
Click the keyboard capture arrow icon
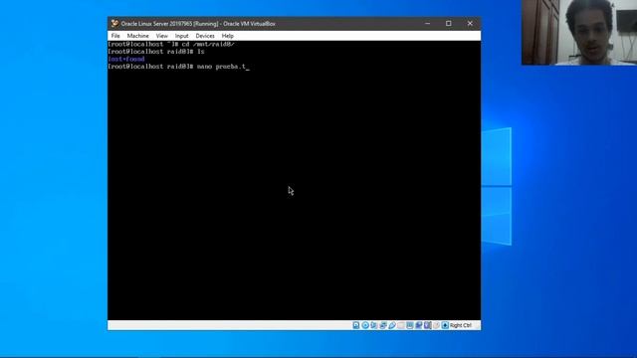pyautogui.click(x=445, y=325)
